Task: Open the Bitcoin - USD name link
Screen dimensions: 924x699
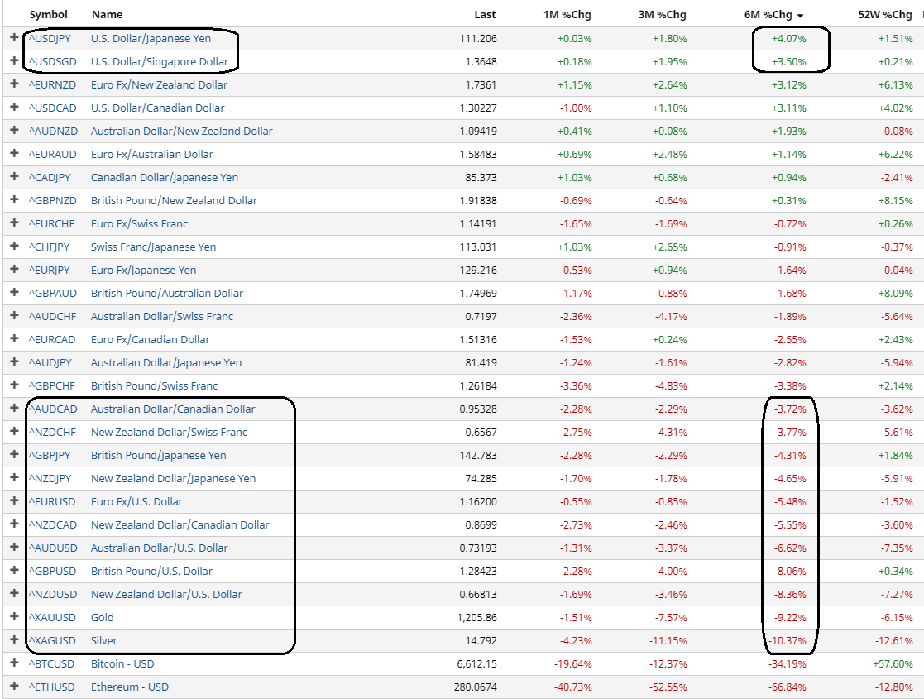Action: (x=122, y=663)
